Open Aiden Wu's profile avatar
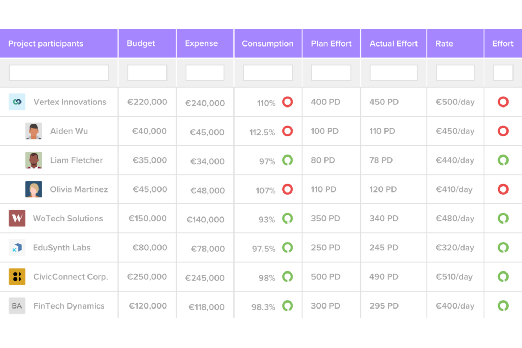Image resolution: width=522 pixels, height=348 pixels. [34, 131]
